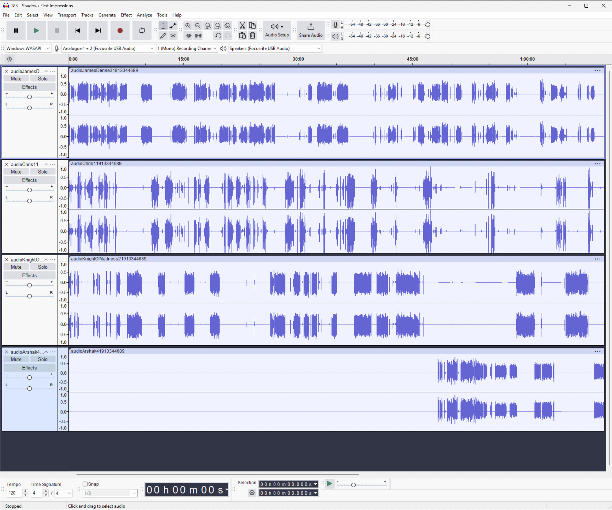Open timeline options gear icon
The image size is (612, 510).
pos(9,59)
